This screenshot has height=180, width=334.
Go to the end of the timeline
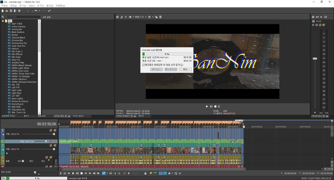pos(90,173)
